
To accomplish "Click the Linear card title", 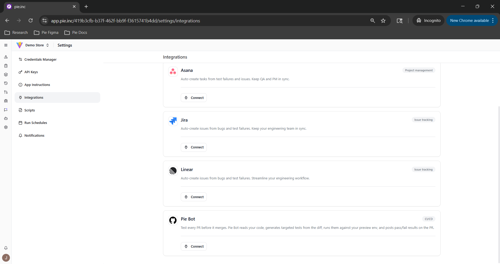I will coord(187,169).
